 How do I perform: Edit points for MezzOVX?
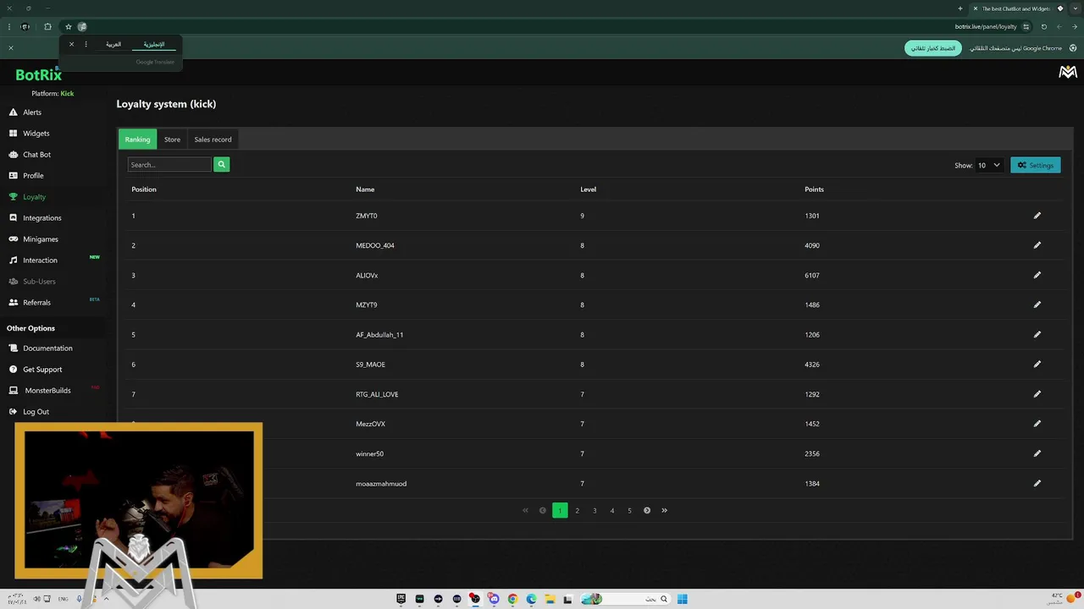pyautogui.click(x=1037, y=424)
